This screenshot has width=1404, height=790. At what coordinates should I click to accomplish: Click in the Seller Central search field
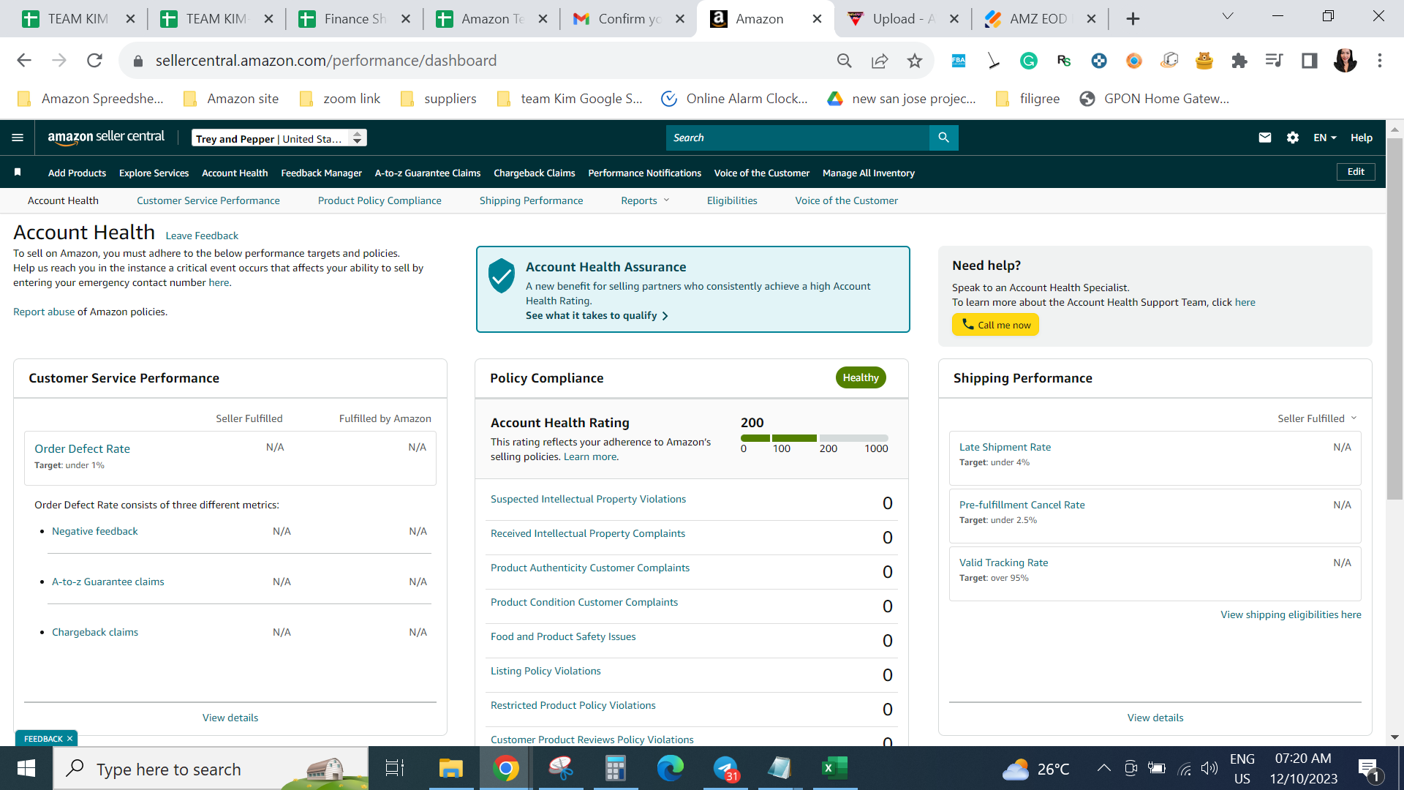[798, 138]
